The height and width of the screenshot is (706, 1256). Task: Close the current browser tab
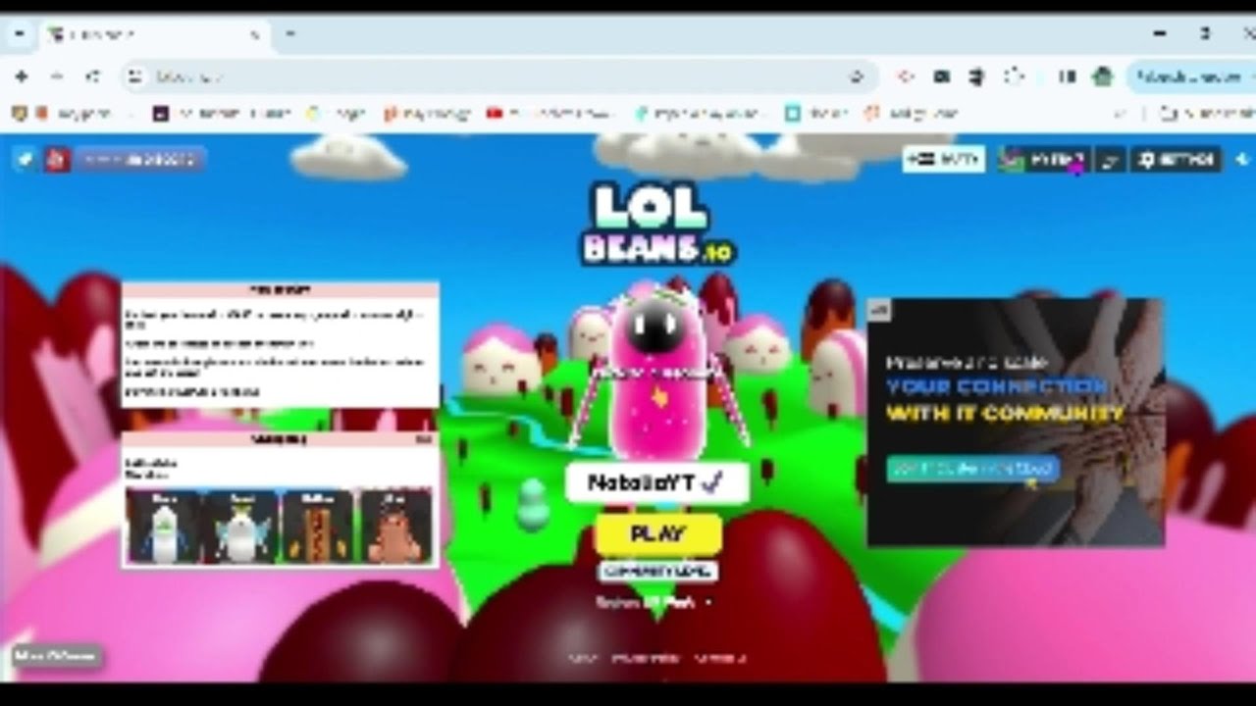(254, 34)
